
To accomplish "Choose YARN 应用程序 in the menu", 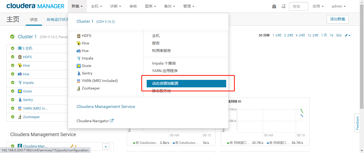I will pos(165,71).
